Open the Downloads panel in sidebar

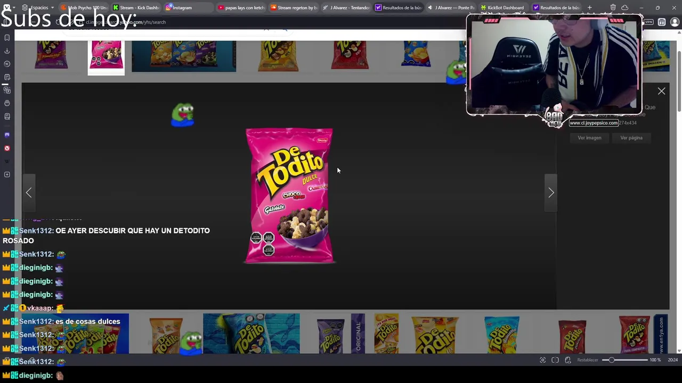(7, 51)
